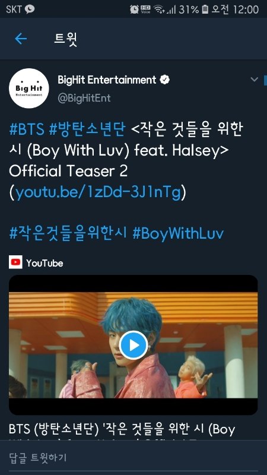Tap the BigHit Entertainment display name
Viewport: 267px width, 475px height.
107,80
